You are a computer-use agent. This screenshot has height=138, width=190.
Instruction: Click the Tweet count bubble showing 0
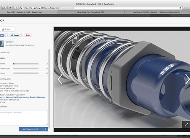[x=21, y=35]
